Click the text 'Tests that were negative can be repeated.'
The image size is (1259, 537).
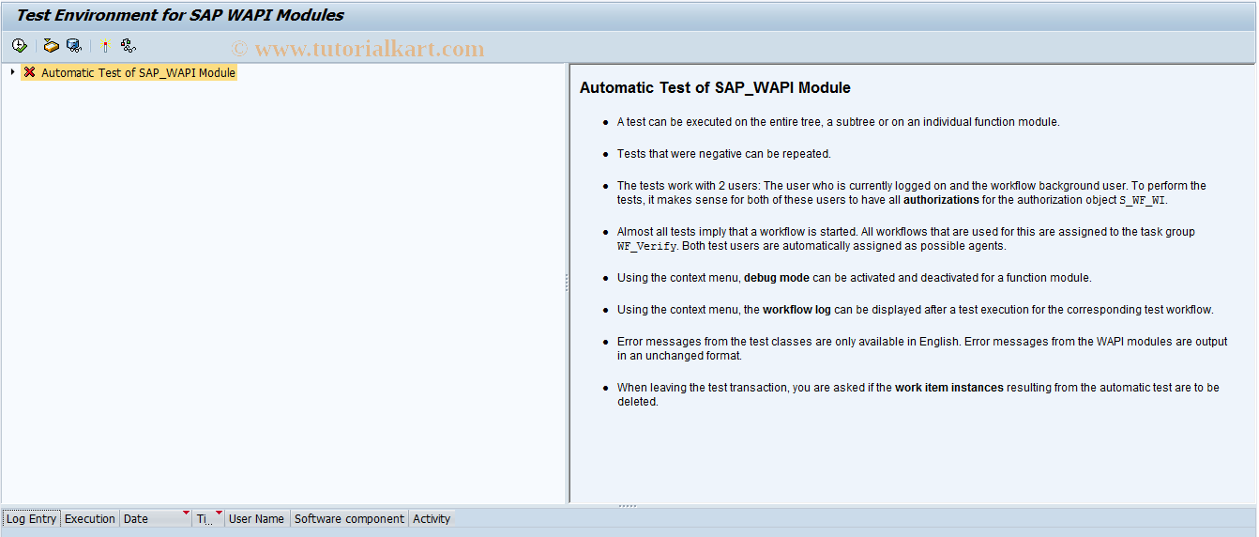(723, 153)
